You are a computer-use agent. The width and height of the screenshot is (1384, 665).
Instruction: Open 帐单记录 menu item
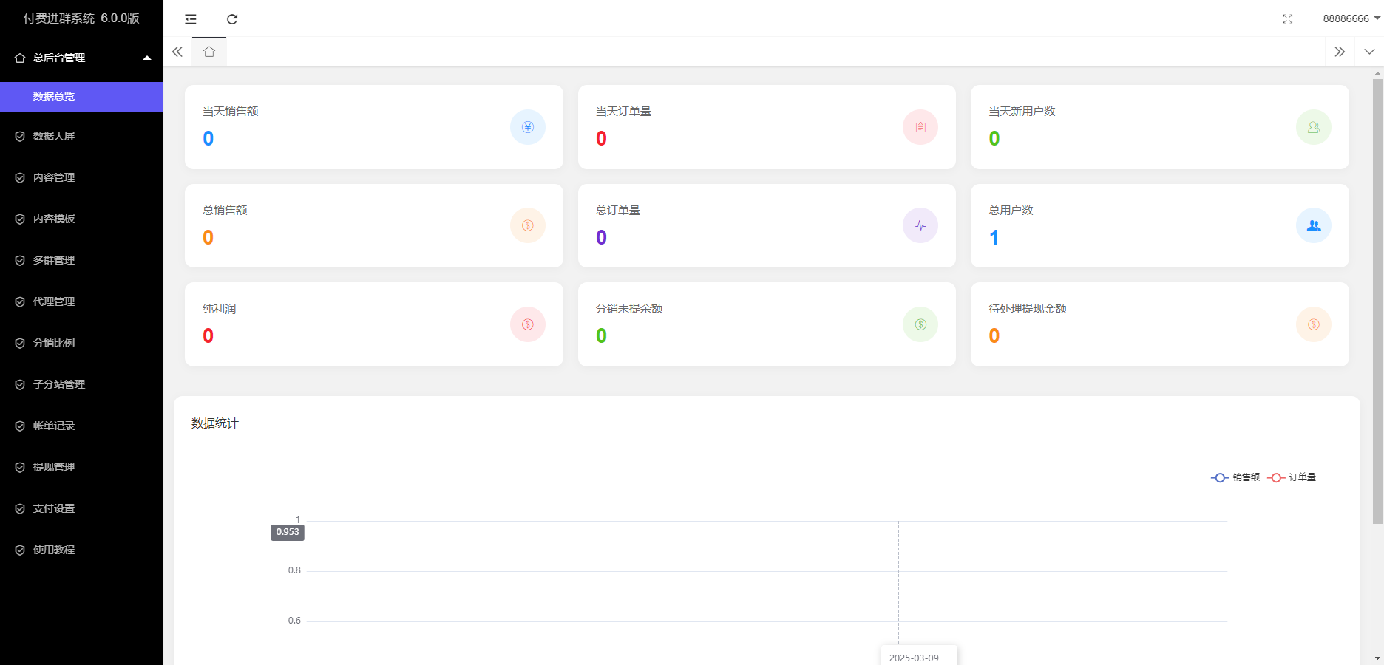click(81, 426)
